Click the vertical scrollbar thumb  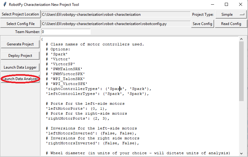coord(241,71)
